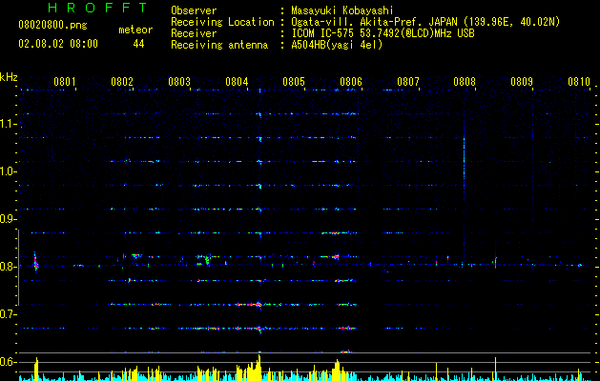The image size is (600, 381).
Task: Click the bright red meteor echo after 0800
Action: click(x=36, y=264)
